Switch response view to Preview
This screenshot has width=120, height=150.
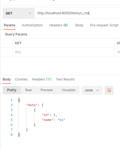point(47,90)
